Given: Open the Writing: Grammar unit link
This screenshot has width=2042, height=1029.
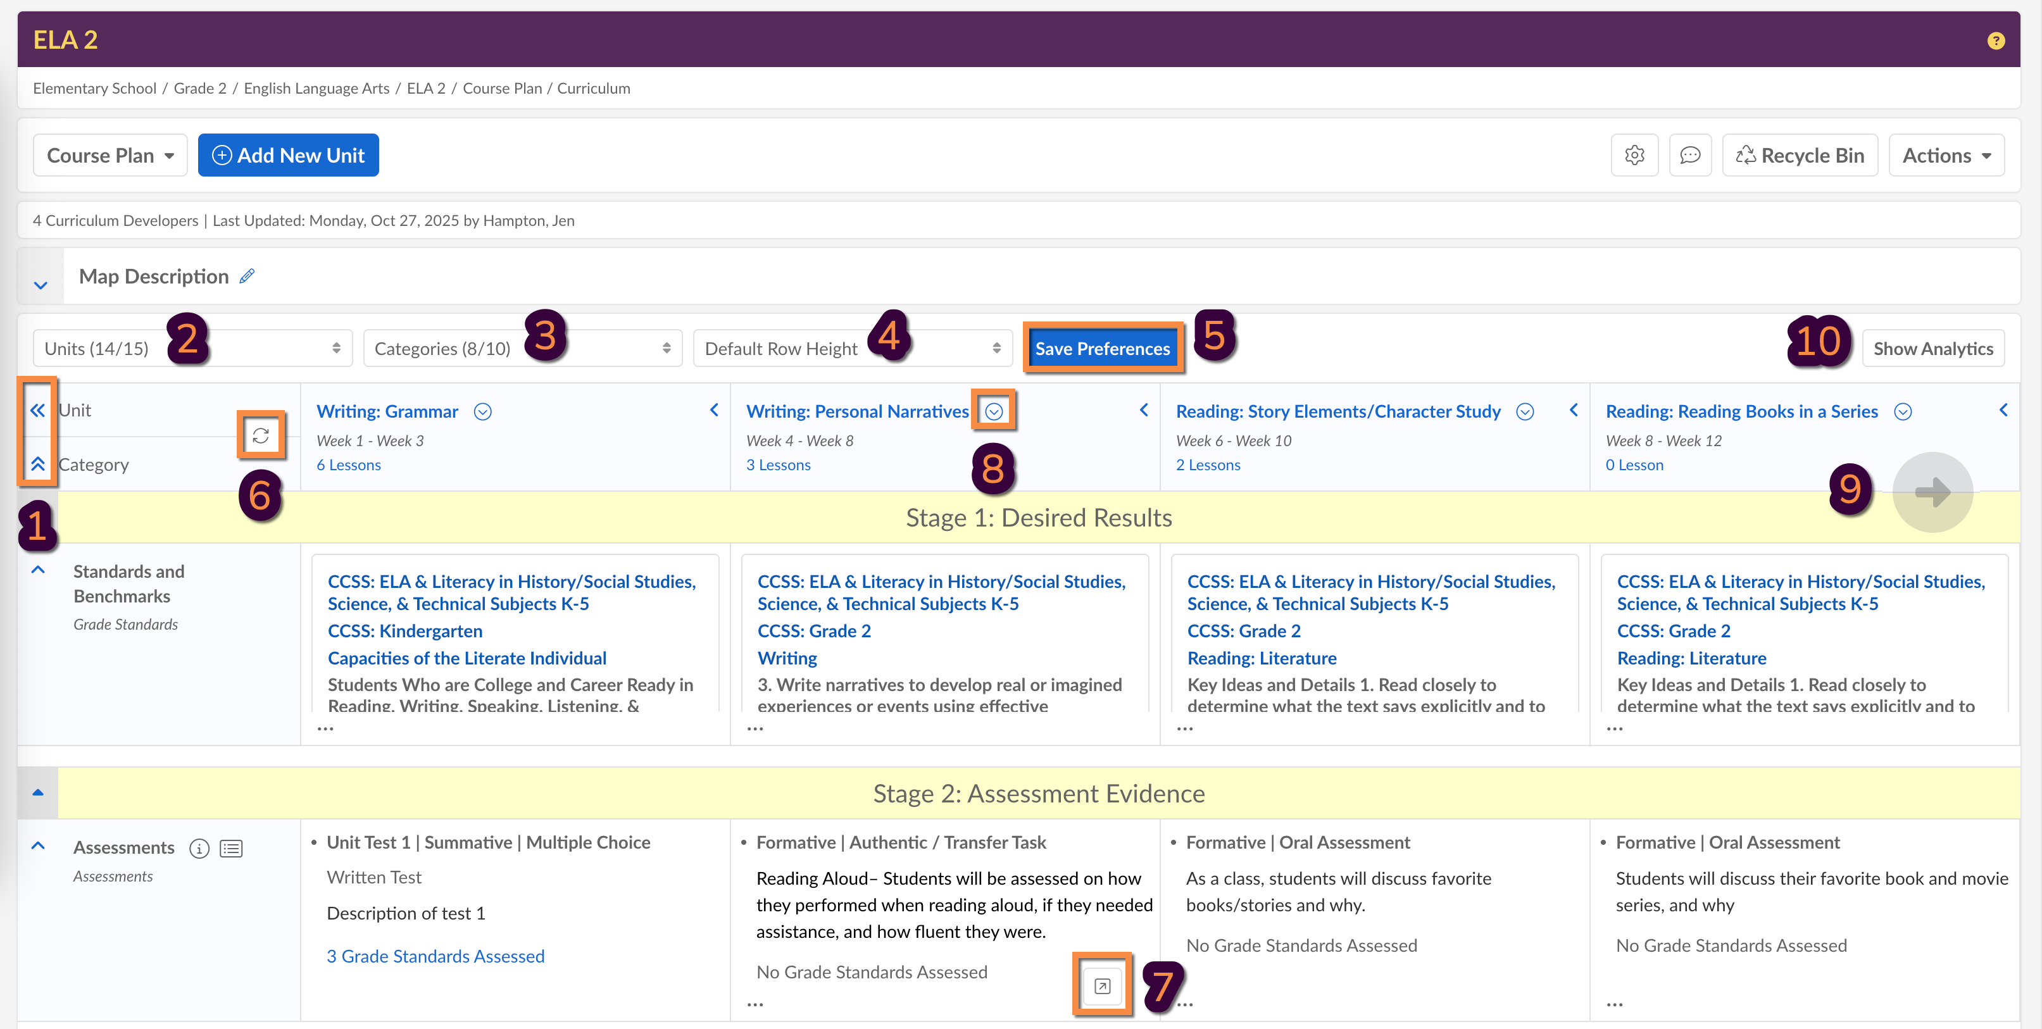Looking at the screenshot, I should (387, 411).
